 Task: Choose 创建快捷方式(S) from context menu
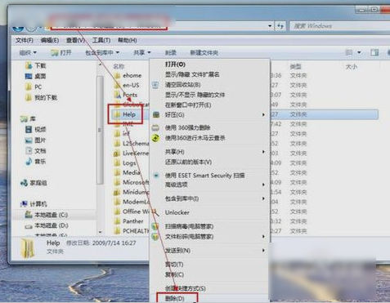[186, 288]
